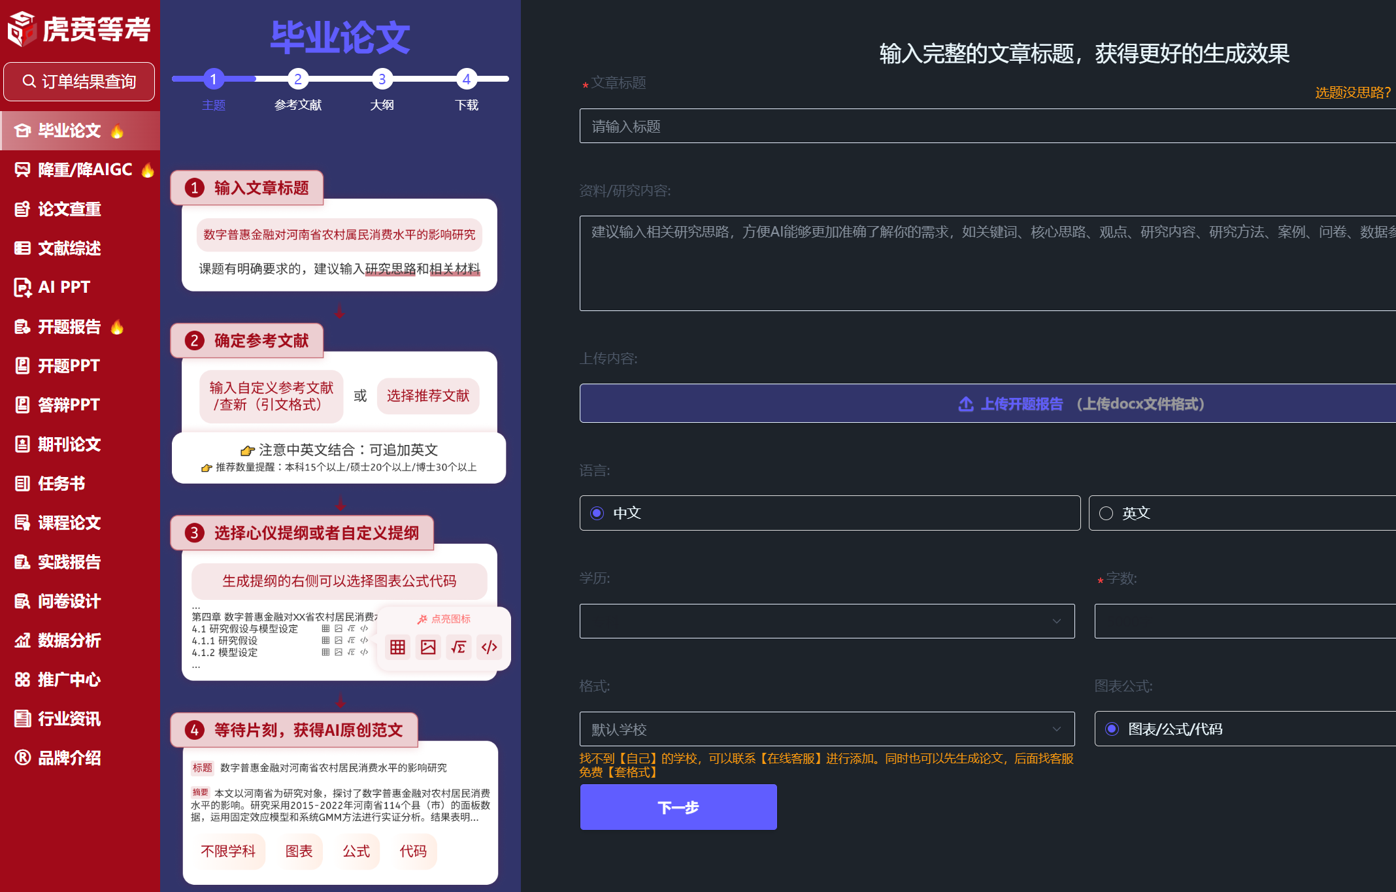Open the 学历 dropdown
The height and width of the screenshot is (892, 1396).
coord(827,621)
